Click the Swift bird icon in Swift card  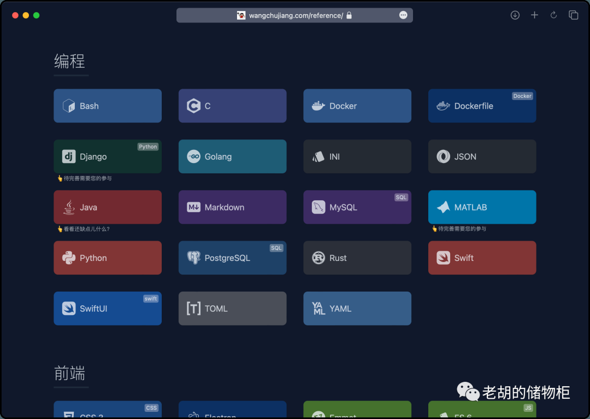click(x=443, y=258)
